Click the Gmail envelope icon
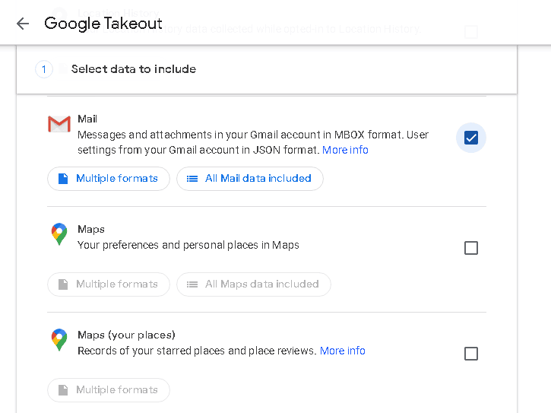 point(59,124)
